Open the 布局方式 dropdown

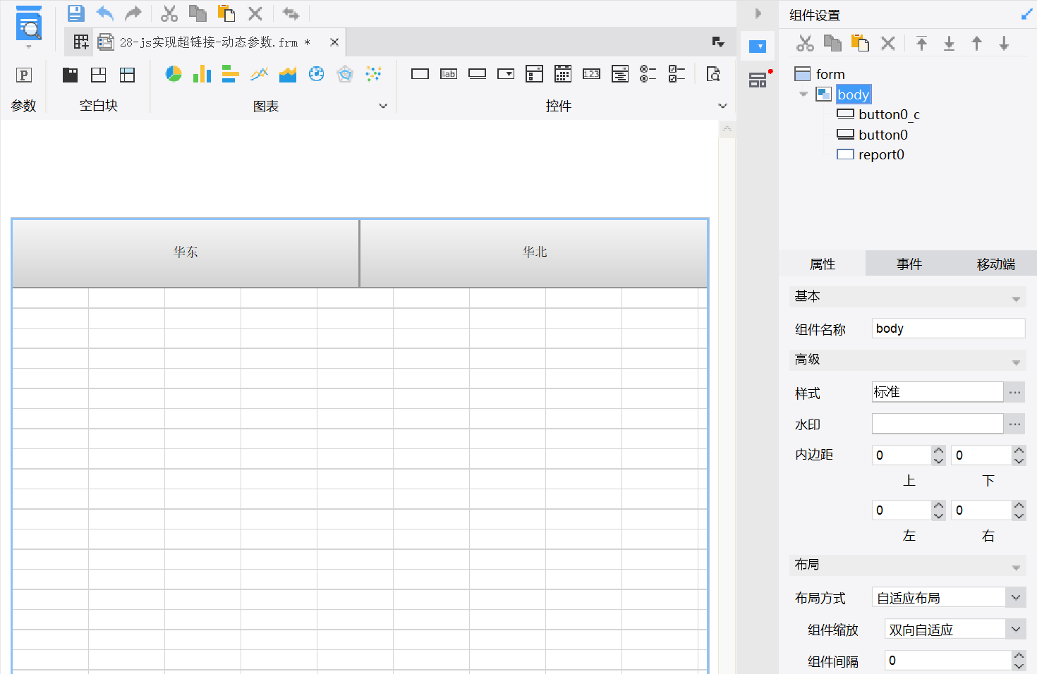1016,598
